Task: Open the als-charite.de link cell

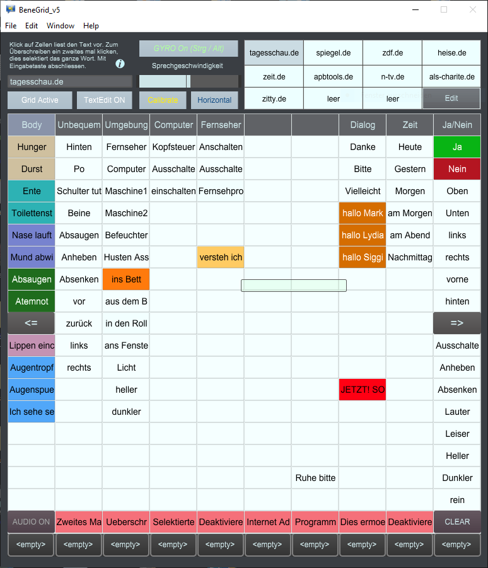Action: point(452,77)
